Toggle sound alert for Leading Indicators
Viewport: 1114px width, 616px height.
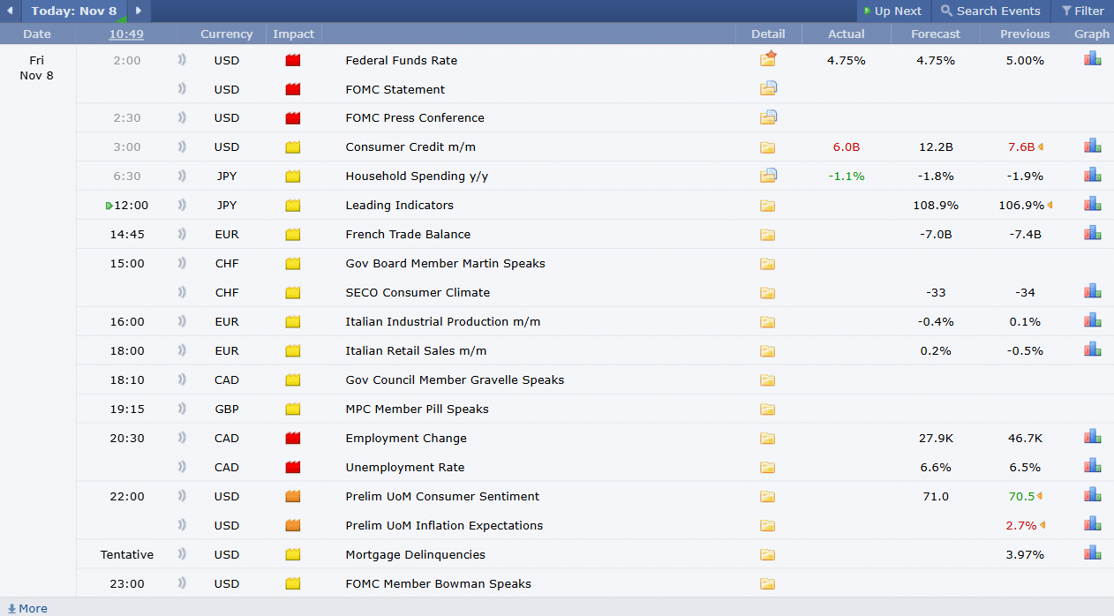pyautogui.click(x=182, y=205)
